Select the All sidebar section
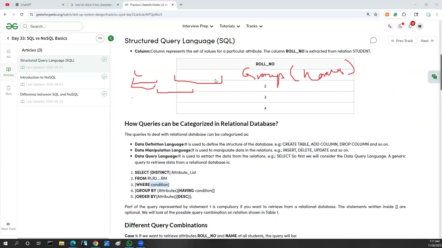This screenshot has height=248, width=442. click(x=8, y=54)
